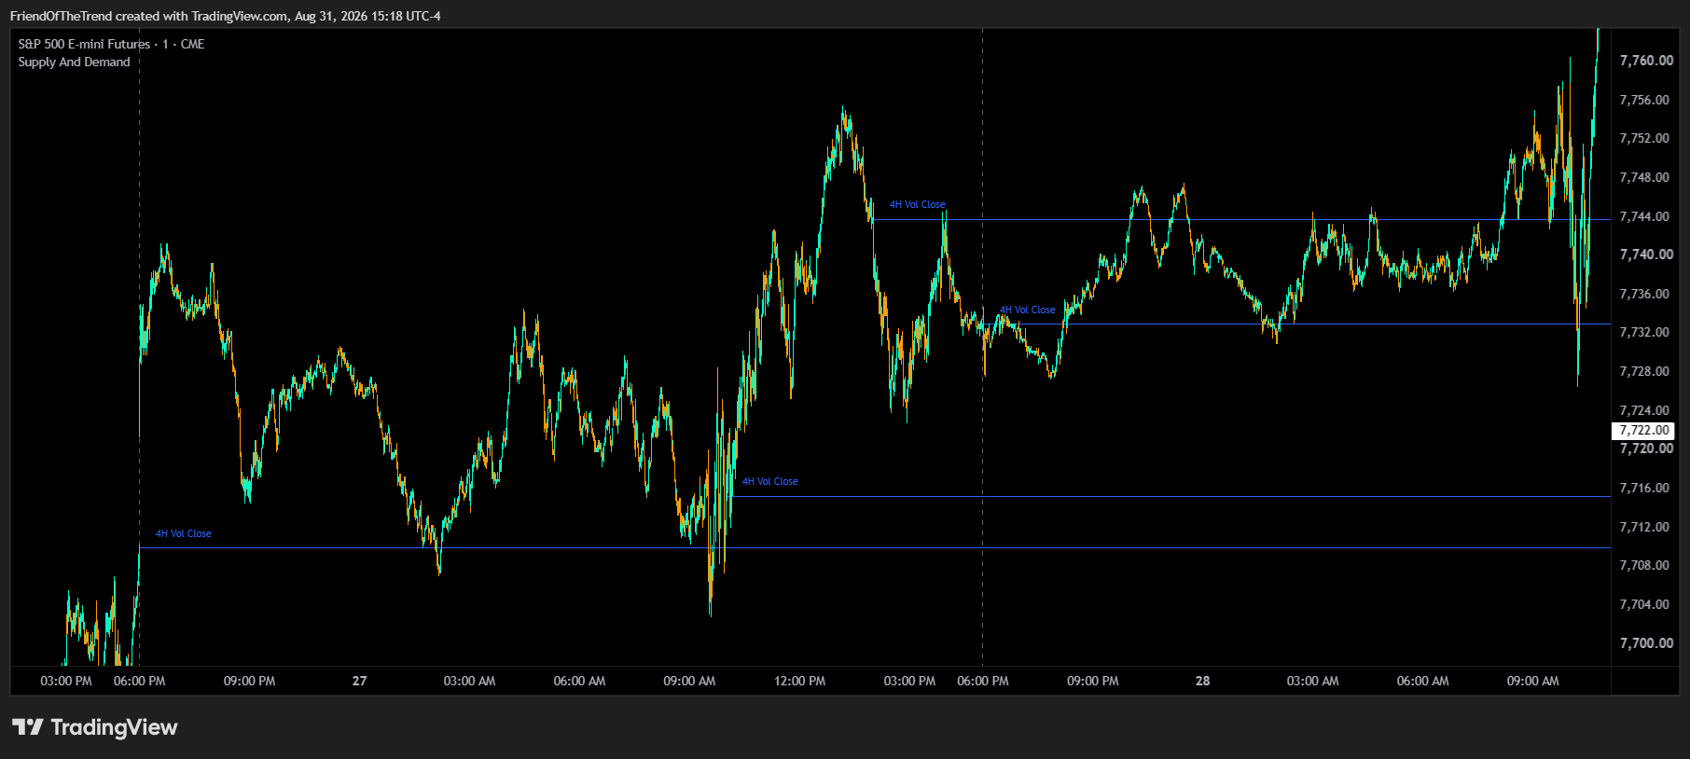Click the 7,744.00 price axis label
1690x759 pixels.
[1644, 216]
